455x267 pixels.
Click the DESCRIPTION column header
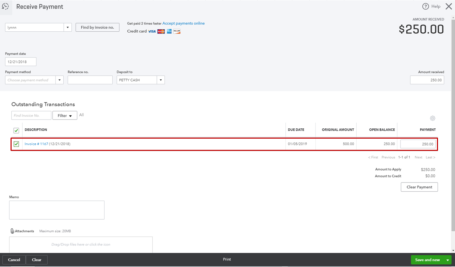36,130
